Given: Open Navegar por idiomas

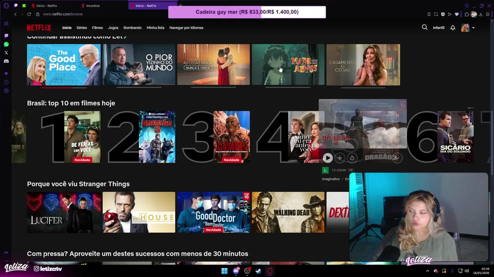Looking at the screenshot, I should click(186, 28).
